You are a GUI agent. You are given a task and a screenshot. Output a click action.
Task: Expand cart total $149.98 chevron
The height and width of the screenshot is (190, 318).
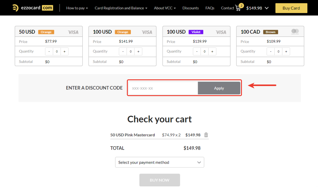pyautogui.click(x=267, y=8)
